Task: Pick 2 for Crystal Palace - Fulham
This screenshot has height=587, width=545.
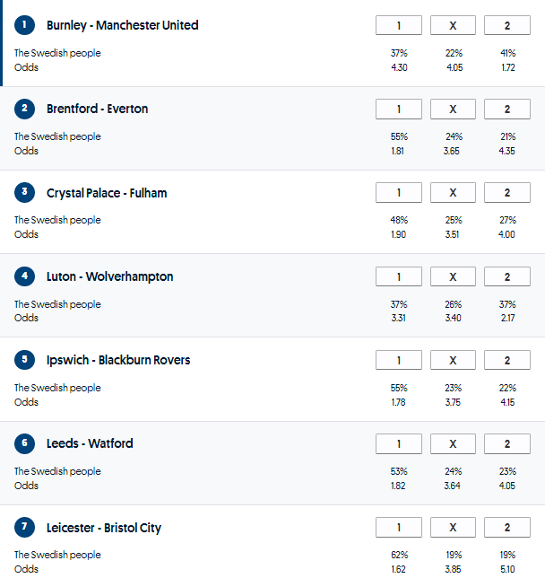Action: click(506, 193)
